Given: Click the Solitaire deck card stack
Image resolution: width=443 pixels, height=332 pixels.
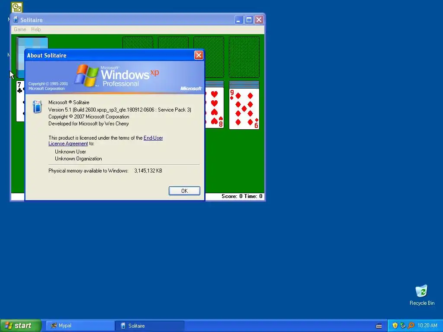Looking at the screenshot, I should coord(32,43).
